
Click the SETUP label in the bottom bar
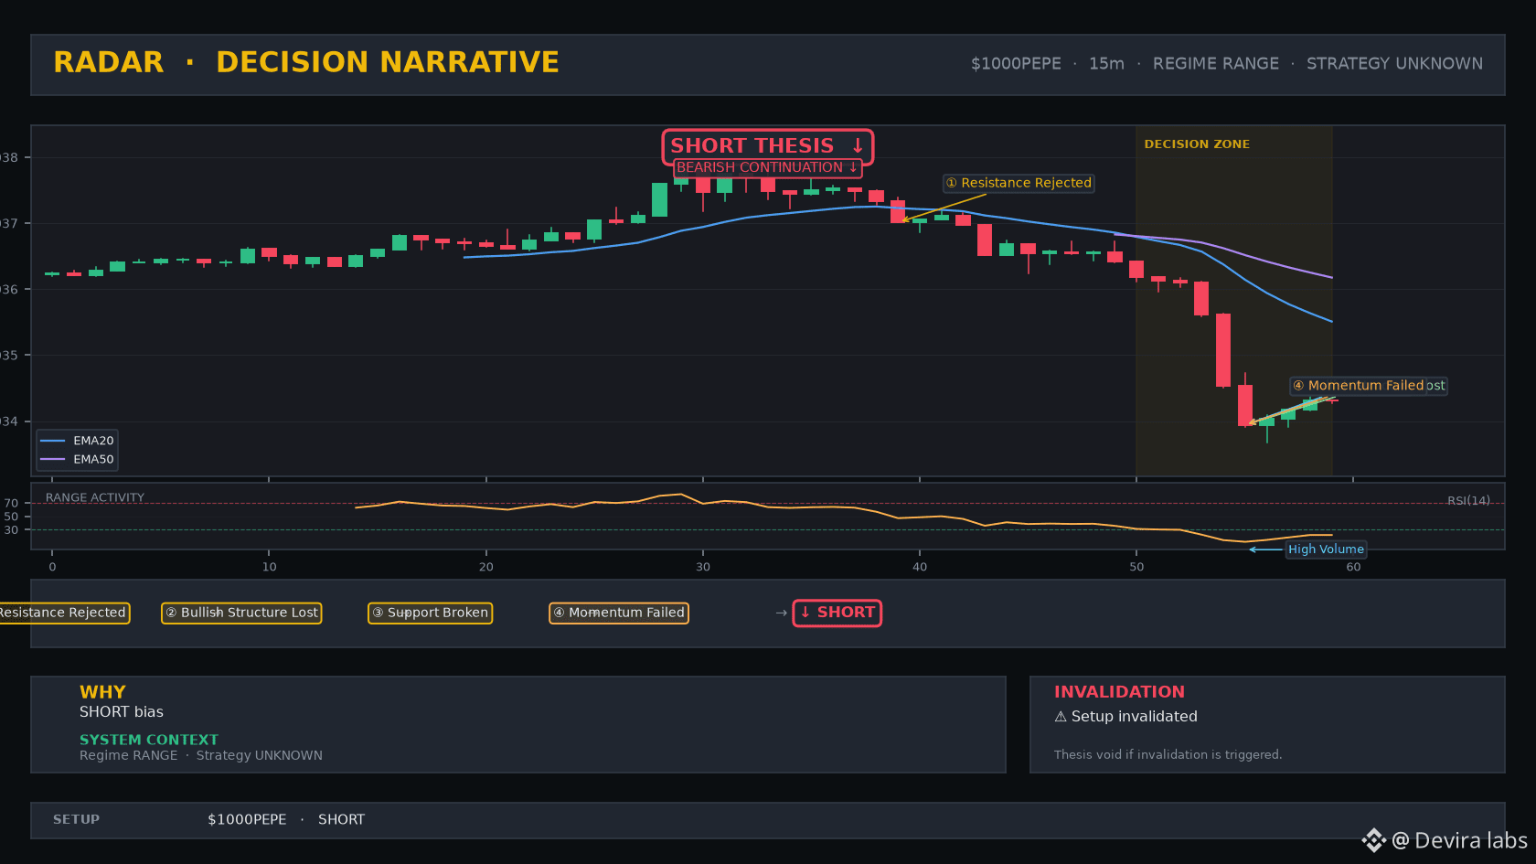pyautogui.click(x=76, y=820)
